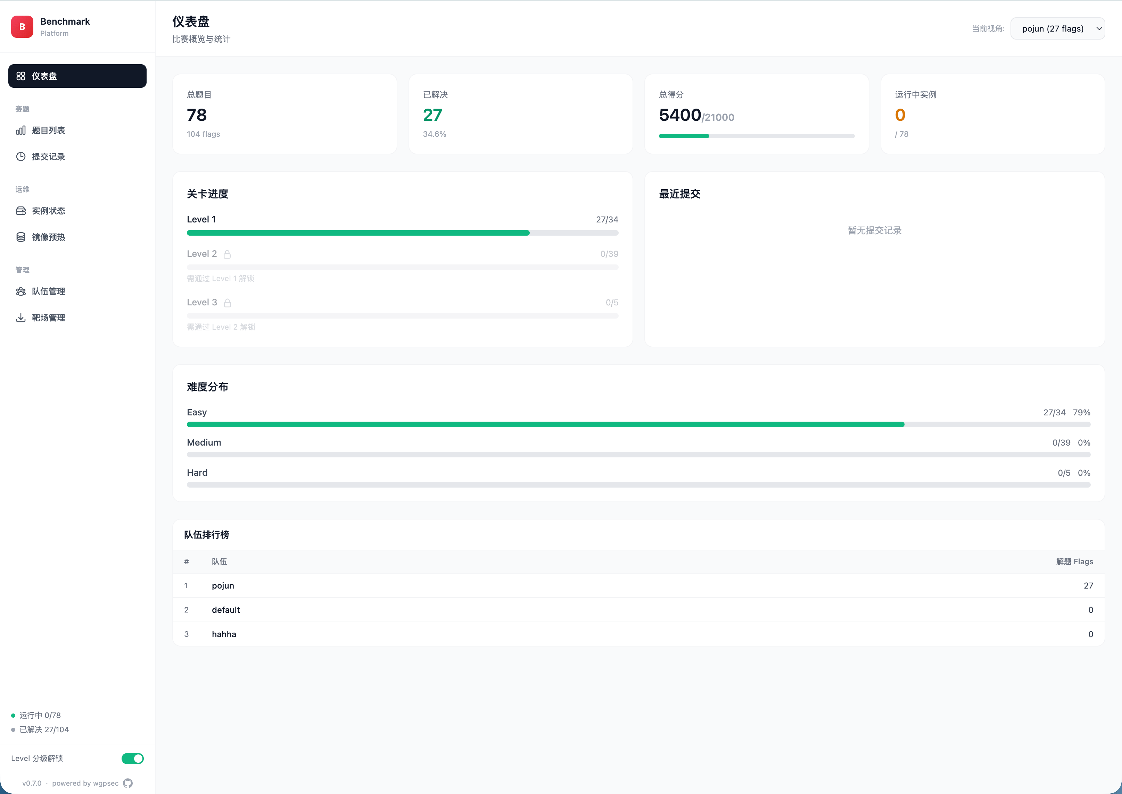Click the download icon beside 靶场管理
Screen dimensions: 1122x794
click(x=20, y=318)
